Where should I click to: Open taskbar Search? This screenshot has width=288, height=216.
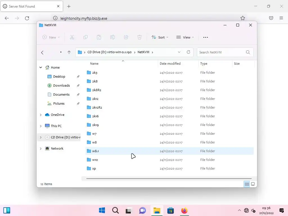[116, 210]
